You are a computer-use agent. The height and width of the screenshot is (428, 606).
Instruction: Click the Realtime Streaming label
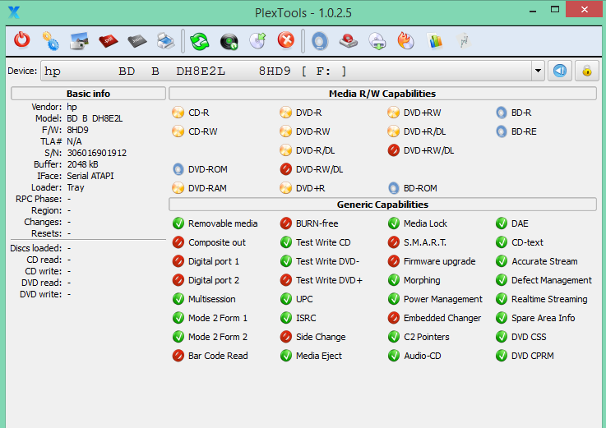(x=549, y=299)
